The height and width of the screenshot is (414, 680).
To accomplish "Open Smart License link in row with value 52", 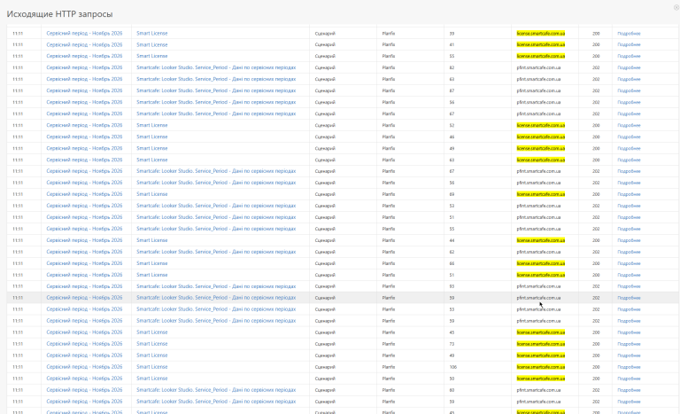I will [x=151, y=125].
